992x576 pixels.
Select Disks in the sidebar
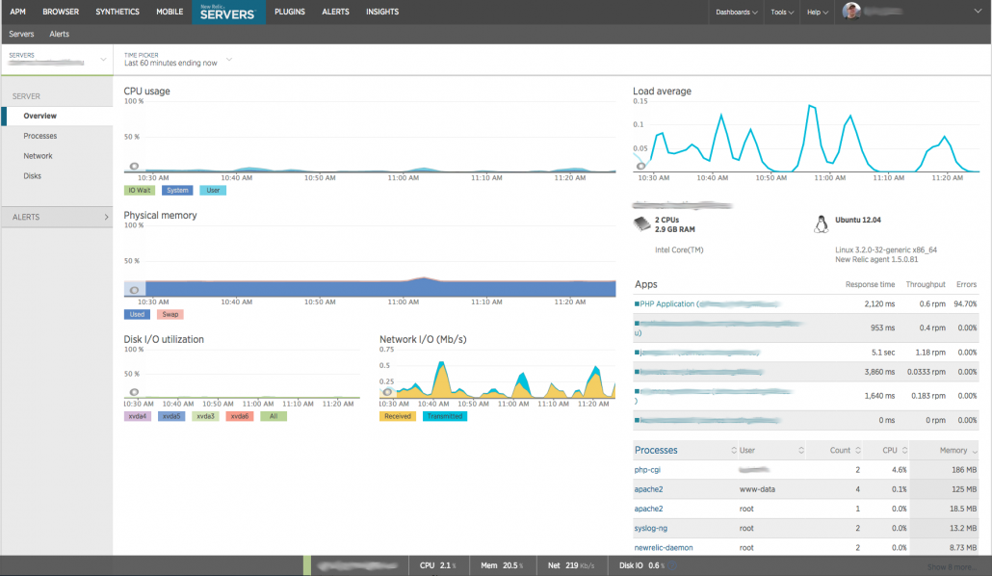[x=33, y=176]
